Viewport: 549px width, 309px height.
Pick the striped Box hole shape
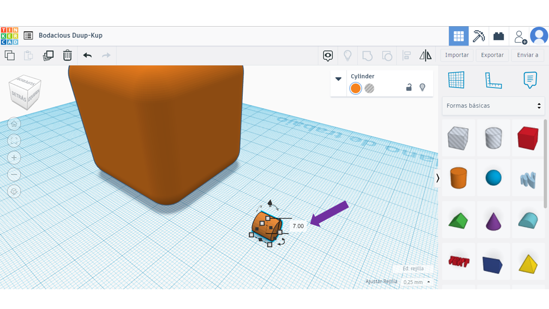point(458,139)
